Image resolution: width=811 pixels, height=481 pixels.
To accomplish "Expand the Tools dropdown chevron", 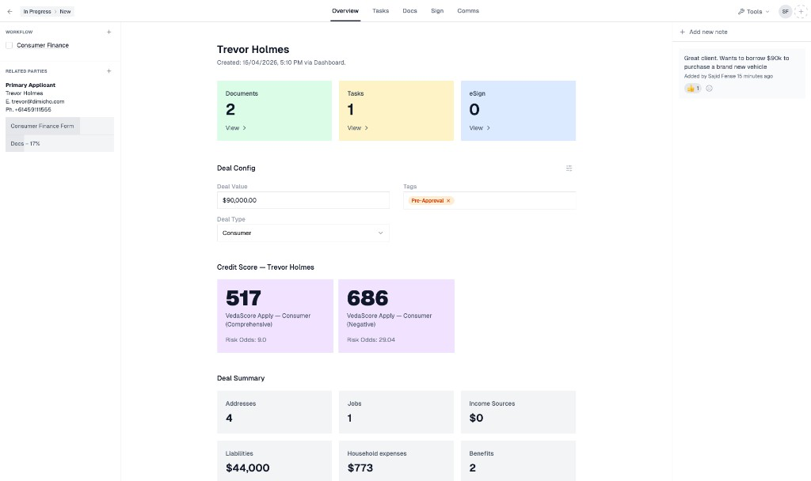I will (765, 11).
